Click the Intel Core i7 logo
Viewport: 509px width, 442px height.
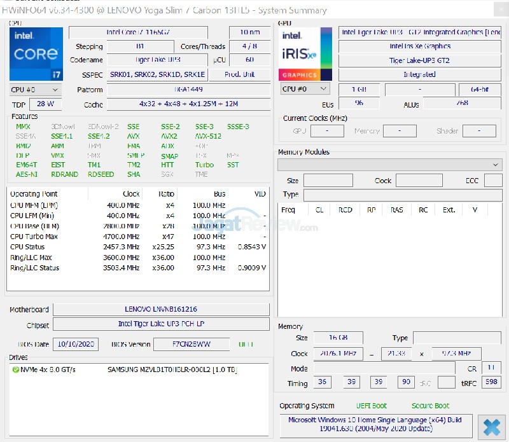(x=36, y=54)
